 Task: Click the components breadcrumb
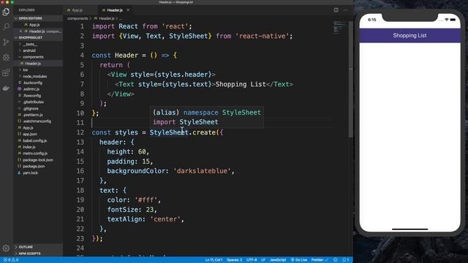78,18
